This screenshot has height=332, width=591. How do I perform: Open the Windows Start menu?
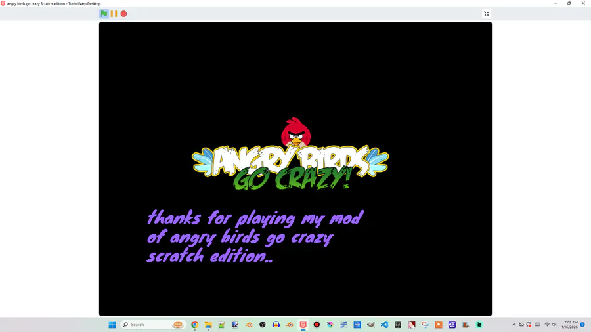[112, 325]
